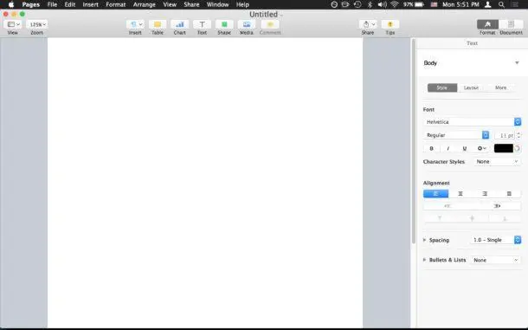528x330 pixels.
Task: Open the Insert menu in the menu bar
Action: pyautogui.click(x=90, y=4)
